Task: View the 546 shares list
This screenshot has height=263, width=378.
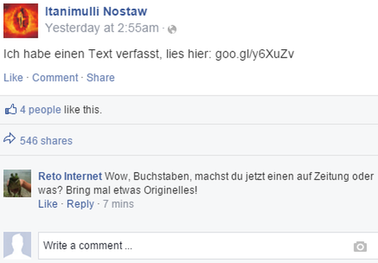Action: click(x=46, y=141)
